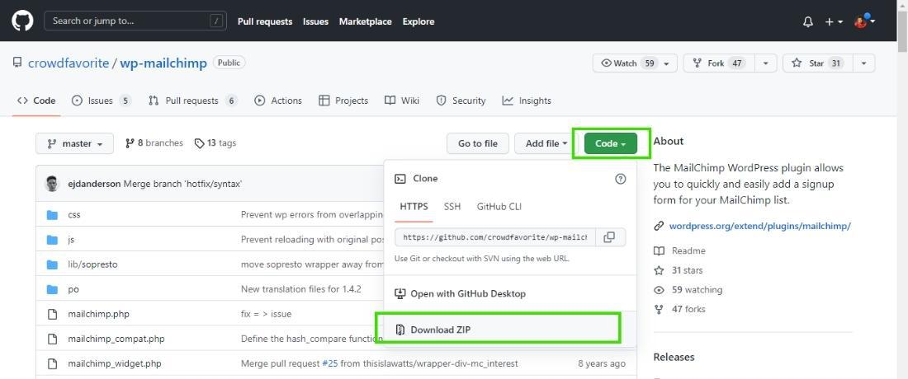Go to Pull requests in top navigation
Viewport: 908px width, 379px height.
[265, 21]
